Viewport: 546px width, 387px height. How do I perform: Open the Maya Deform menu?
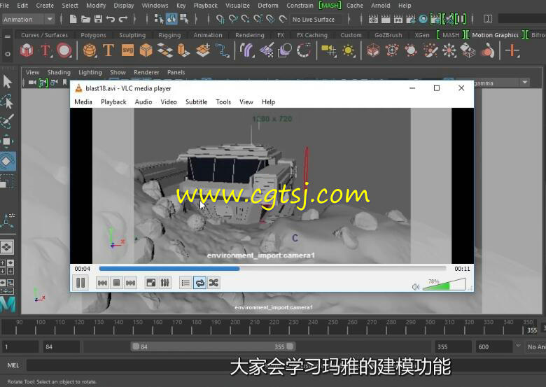coord(268,6)
